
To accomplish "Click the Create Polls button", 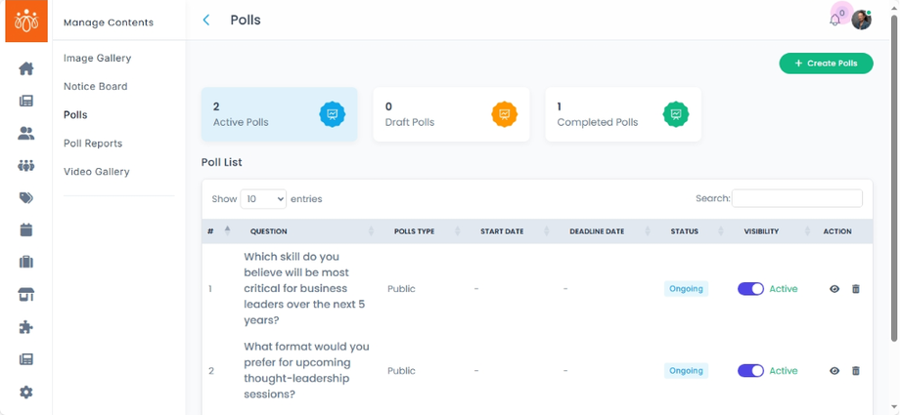I will pyautogui.click(x=826, y=63).
